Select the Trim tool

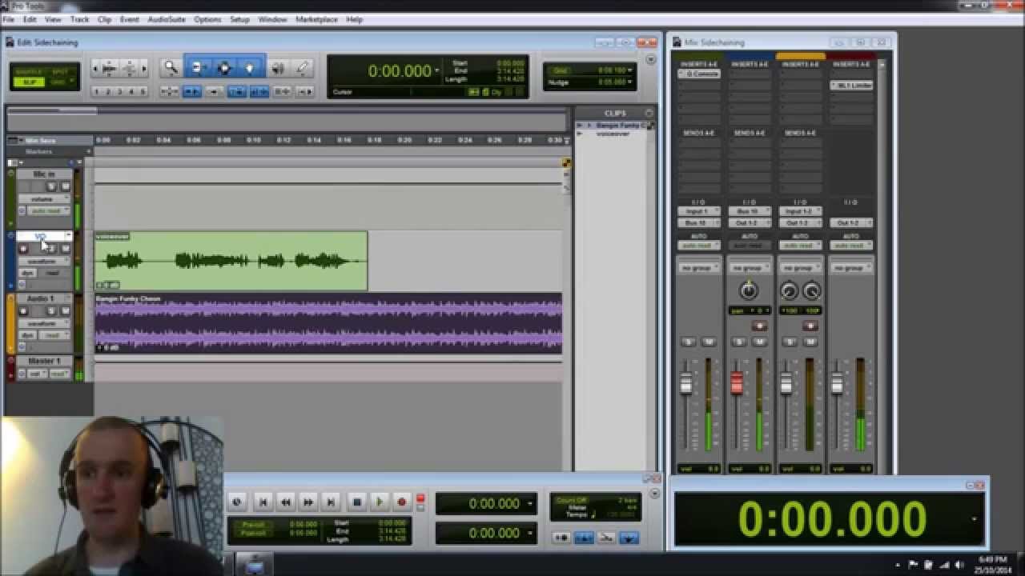pyautogui.click(x=197, y=69)
